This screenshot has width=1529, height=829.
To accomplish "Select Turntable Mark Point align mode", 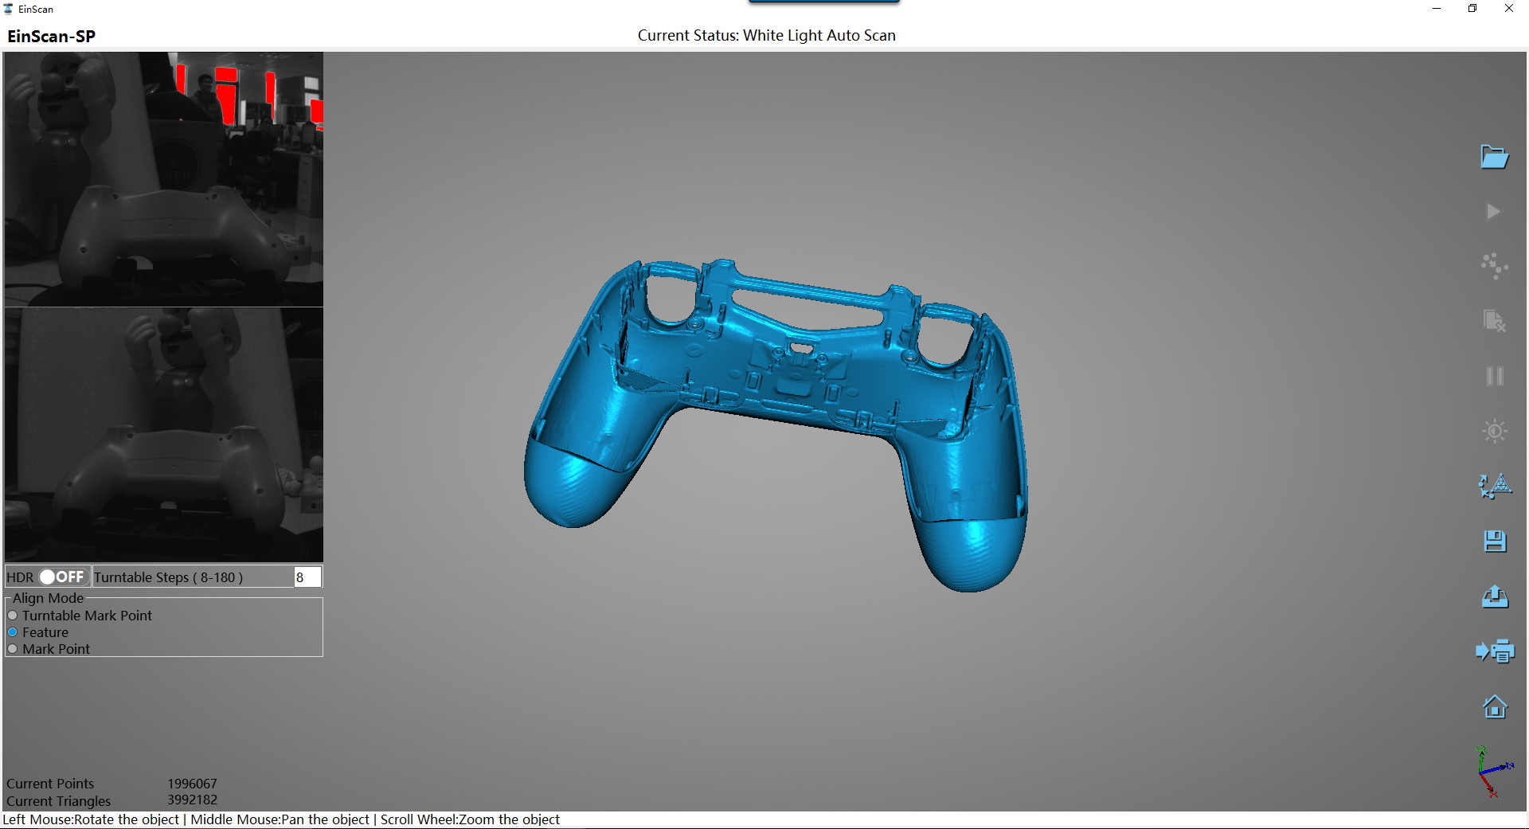I will click(13, 615).
